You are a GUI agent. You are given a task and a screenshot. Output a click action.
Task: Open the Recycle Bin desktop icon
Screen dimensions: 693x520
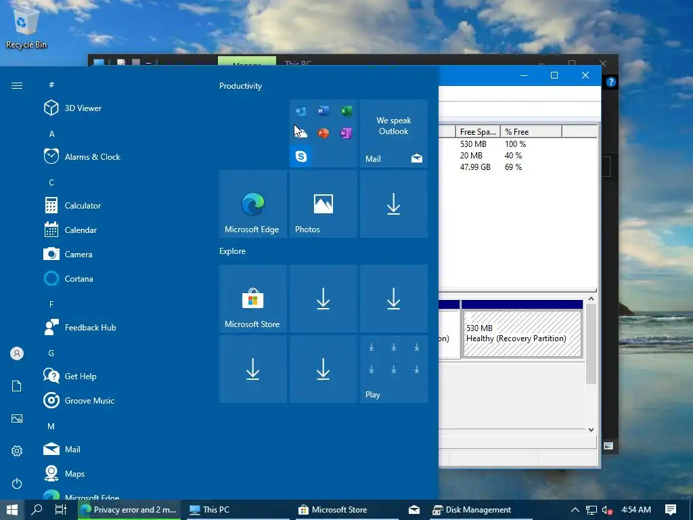point(26,27)
